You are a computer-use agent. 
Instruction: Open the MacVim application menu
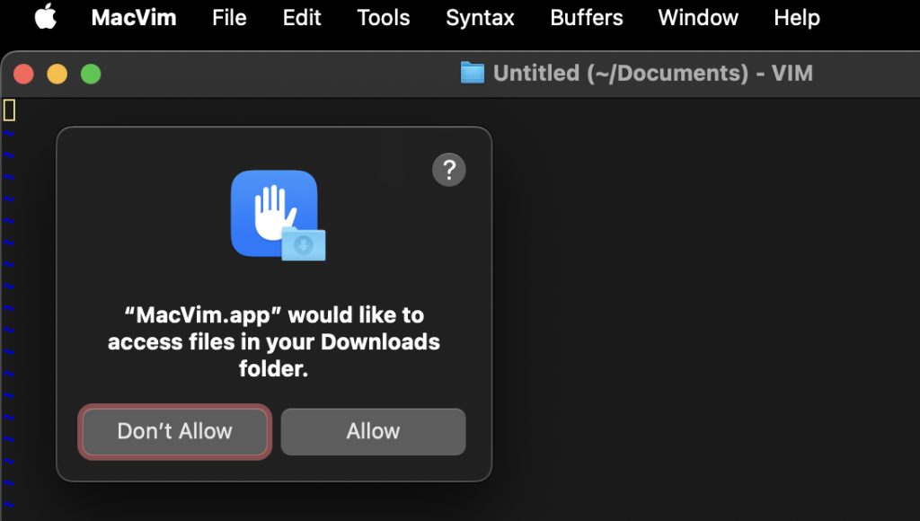click(134, 18)
